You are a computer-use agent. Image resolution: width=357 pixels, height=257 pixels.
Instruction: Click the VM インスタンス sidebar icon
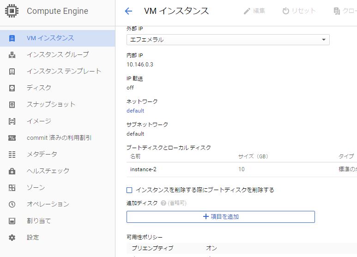12,38
